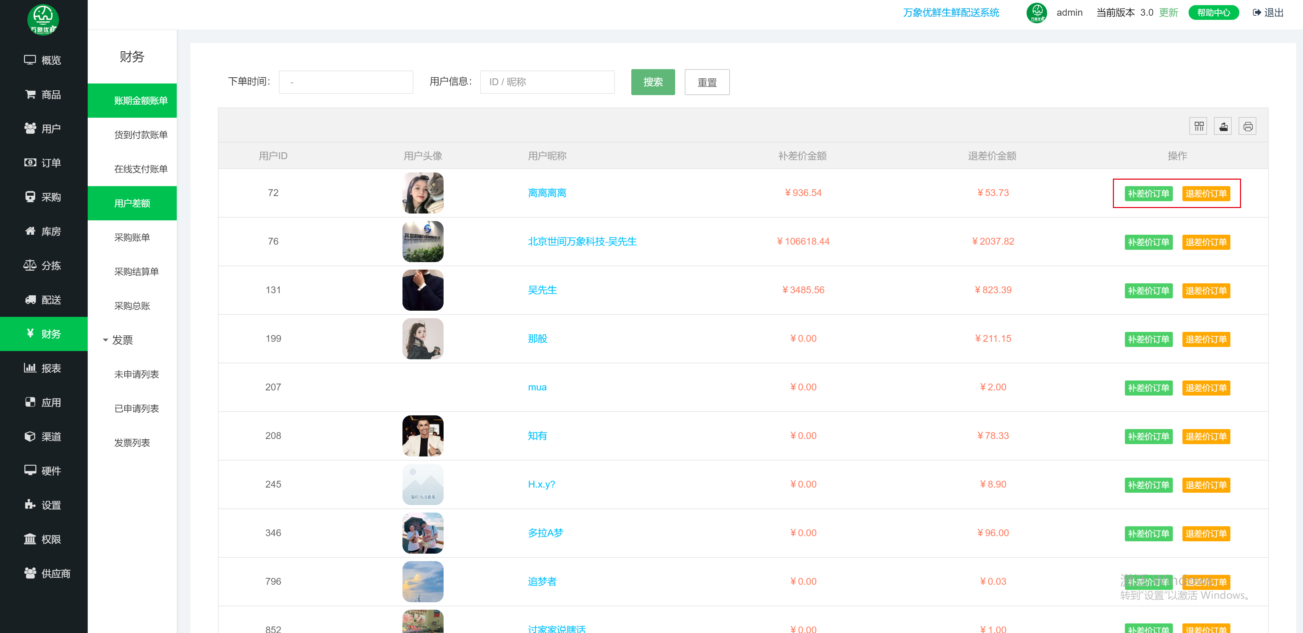Click 补差价订单 for user 76
The image size is (1303, 633).
tap(1148, 242)
